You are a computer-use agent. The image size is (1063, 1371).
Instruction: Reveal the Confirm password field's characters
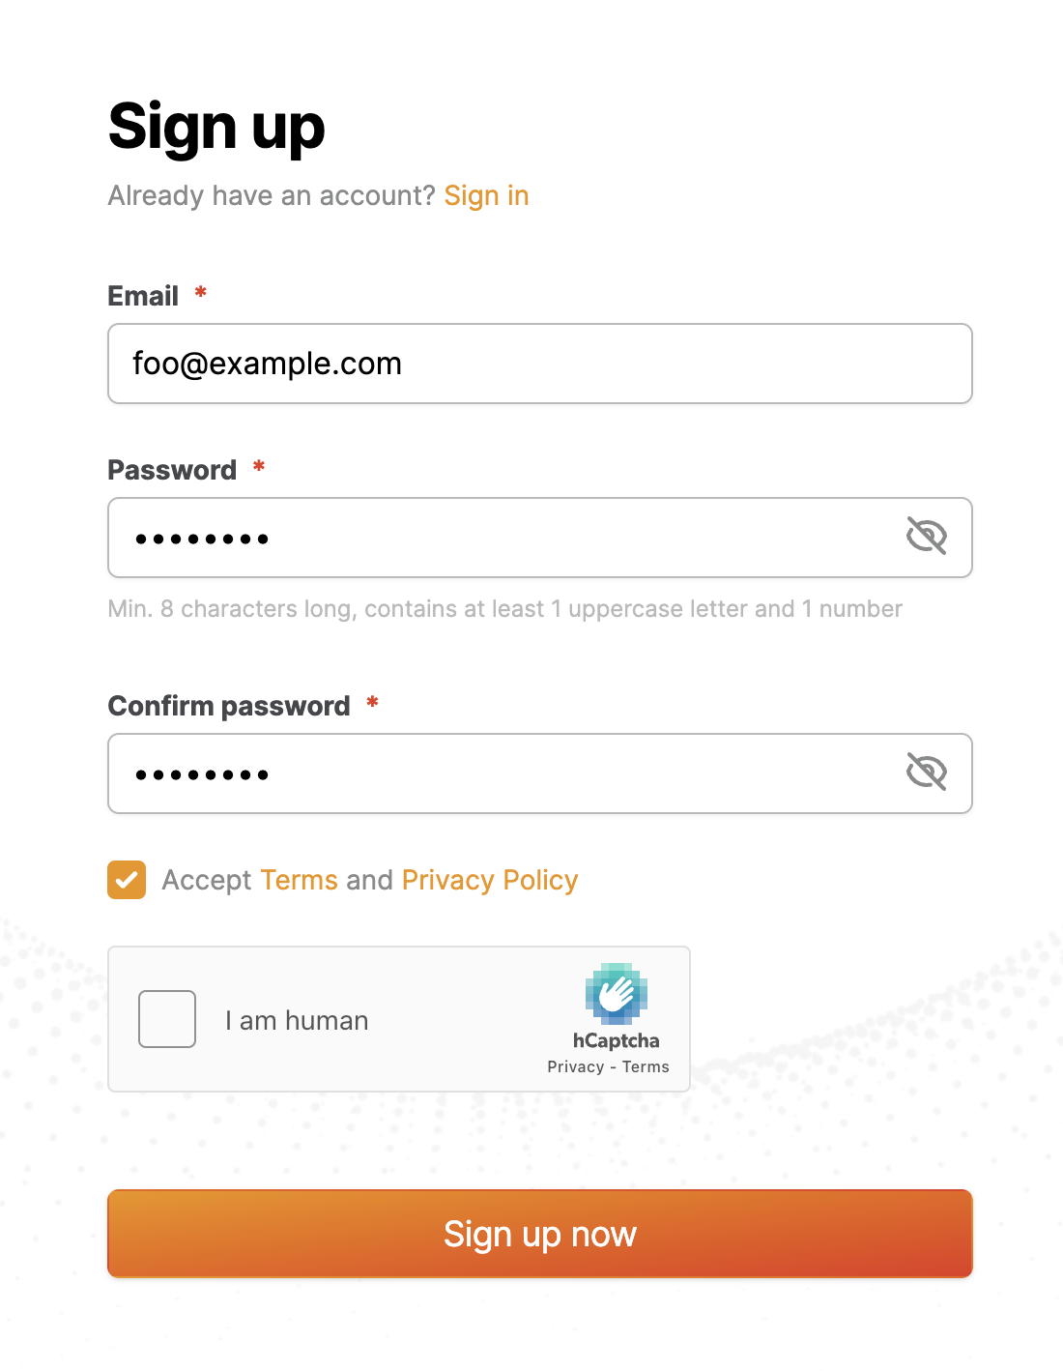tap(926, 772)
